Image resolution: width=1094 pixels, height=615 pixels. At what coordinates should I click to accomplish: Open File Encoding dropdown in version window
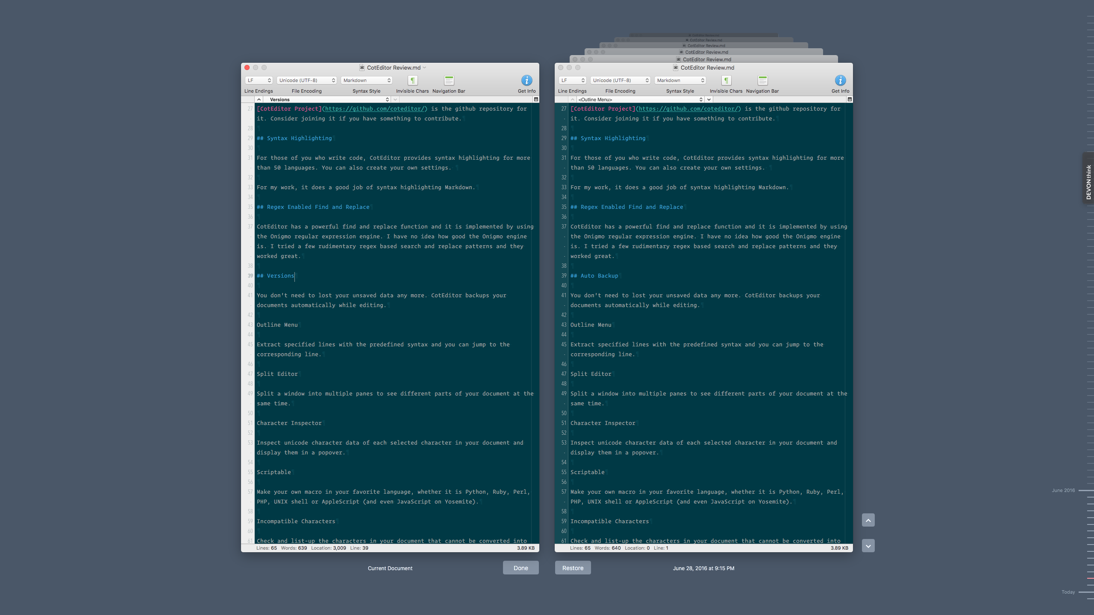tap(621, 80)
